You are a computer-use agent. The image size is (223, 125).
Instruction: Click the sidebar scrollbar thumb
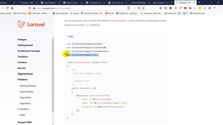[53, 76]
